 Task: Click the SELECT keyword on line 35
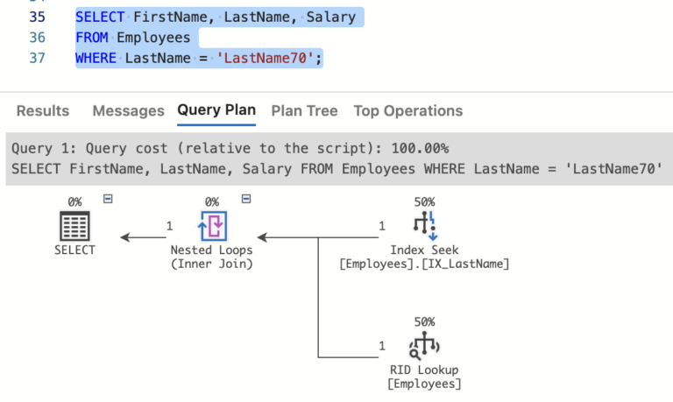[100, 17]
